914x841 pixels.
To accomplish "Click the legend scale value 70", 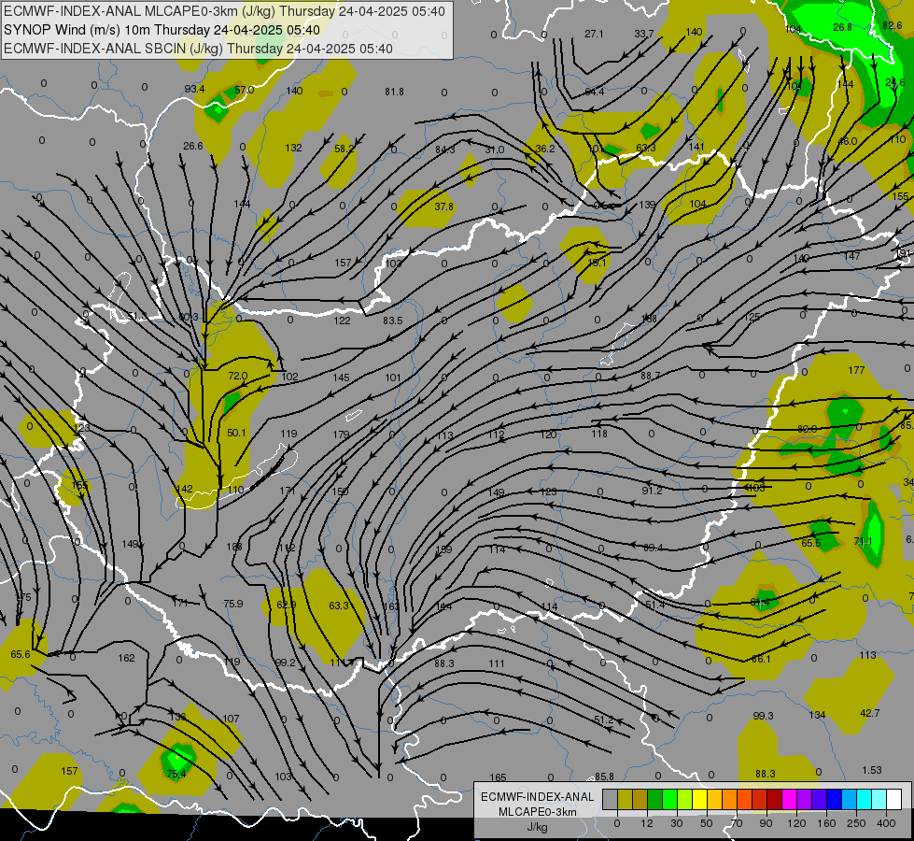I will [x=737, y=823].
